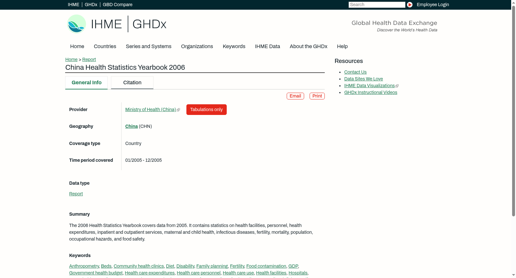Click the GHDx wordmark in the header
The image size is (516, 278).
pyautogui.click(x=149, y=24)
